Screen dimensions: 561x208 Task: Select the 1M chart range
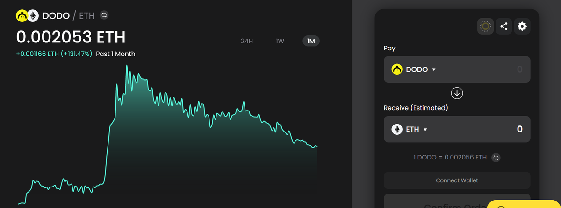[x=311, y=41]
